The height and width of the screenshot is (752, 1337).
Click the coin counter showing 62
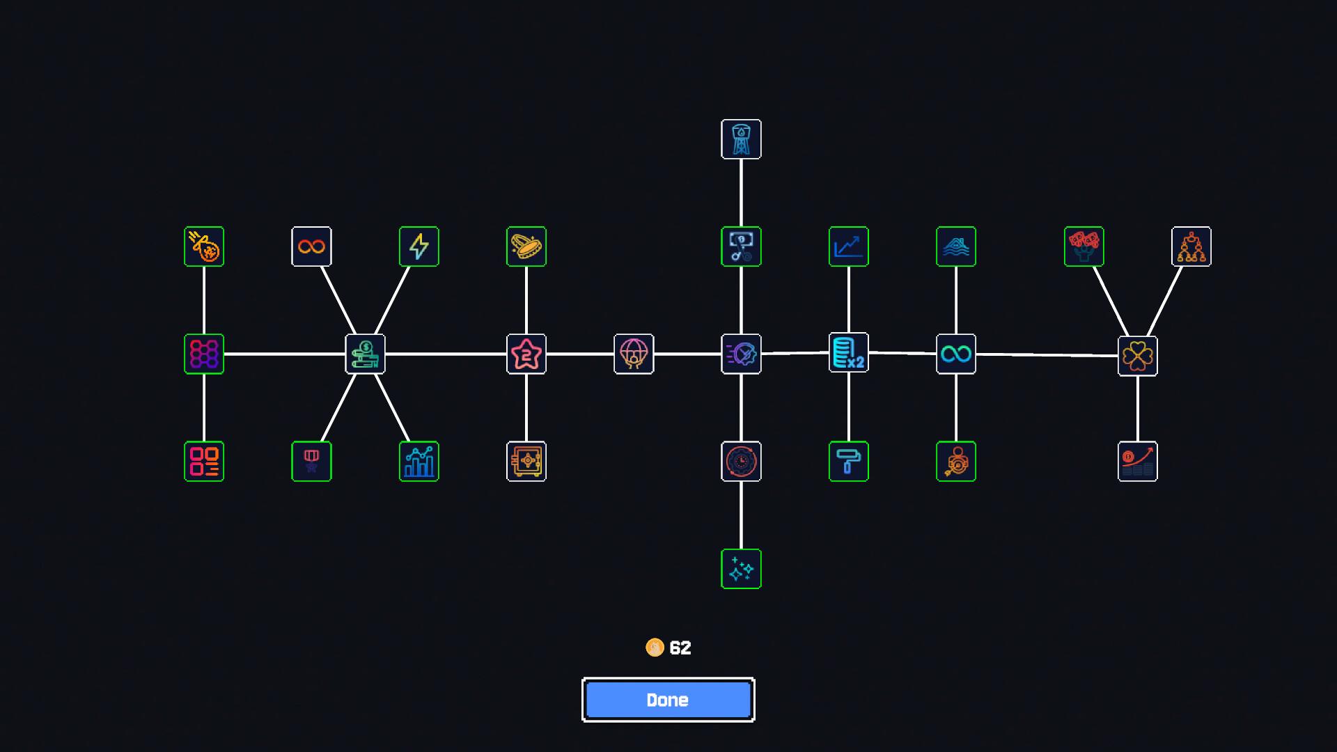[x=668, y=648]
